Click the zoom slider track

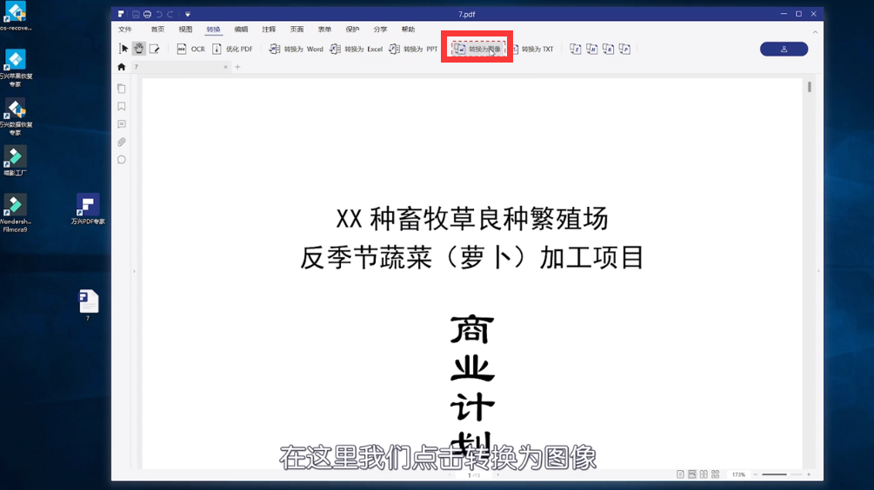coord(782,474)
